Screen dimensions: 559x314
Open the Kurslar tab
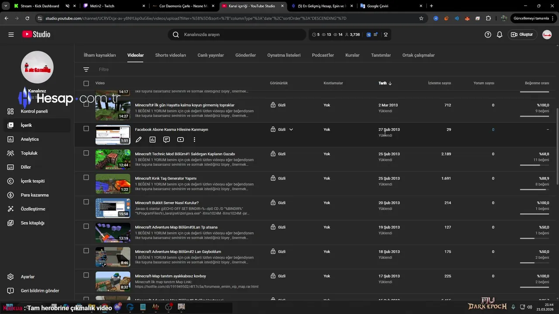click(x=352, y=55)
